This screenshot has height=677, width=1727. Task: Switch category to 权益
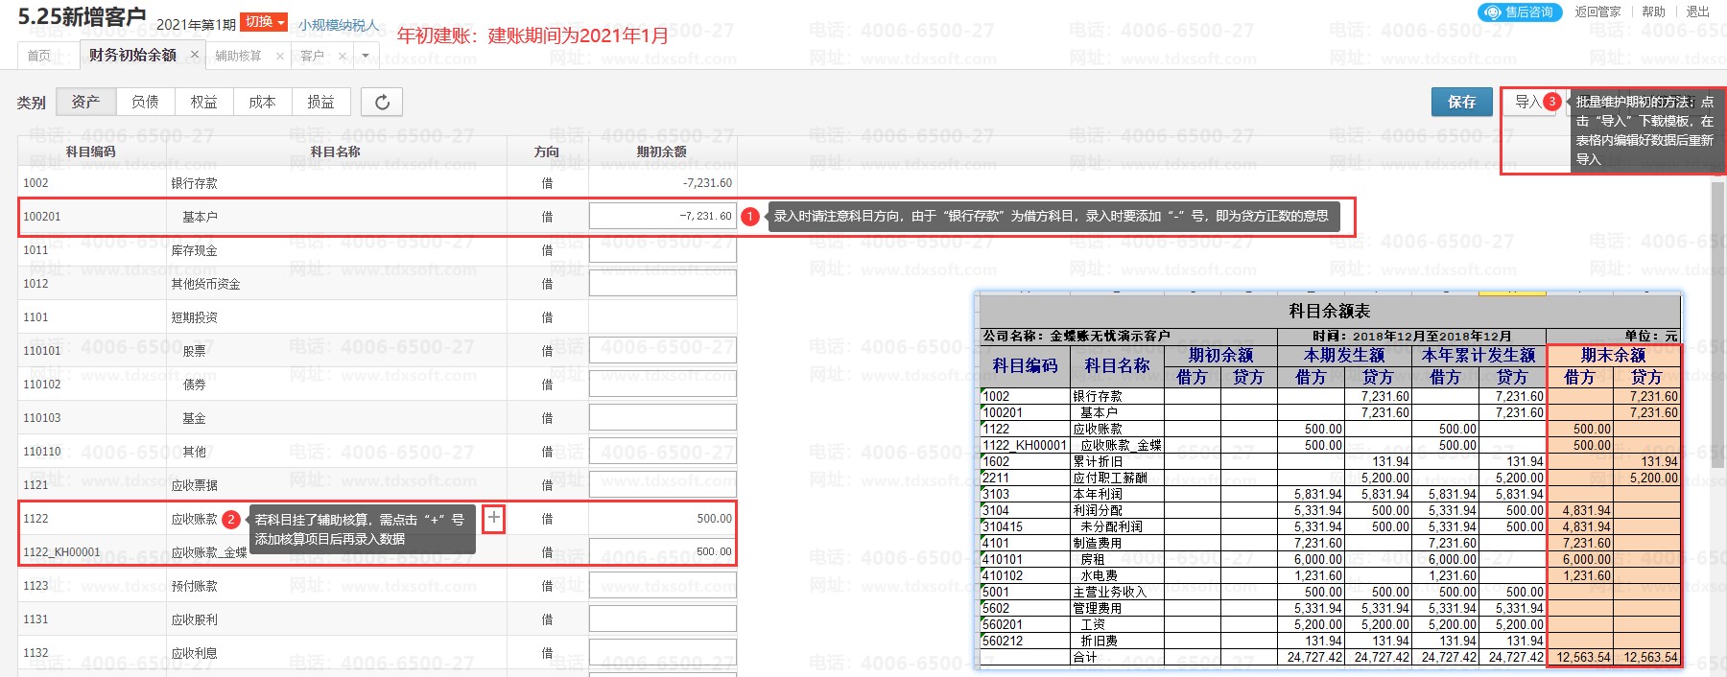click(x=203, y=102)
